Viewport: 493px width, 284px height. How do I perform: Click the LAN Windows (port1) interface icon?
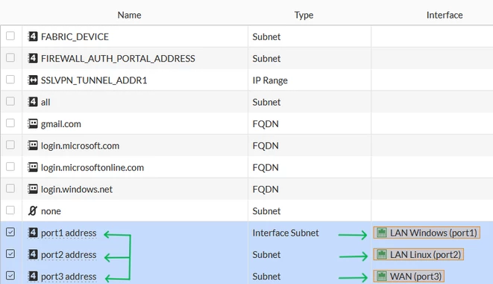click(382, 233)
